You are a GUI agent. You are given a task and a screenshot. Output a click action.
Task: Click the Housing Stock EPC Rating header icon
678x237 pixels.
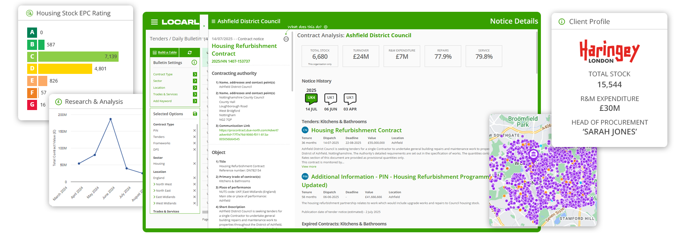coord(30,13)
